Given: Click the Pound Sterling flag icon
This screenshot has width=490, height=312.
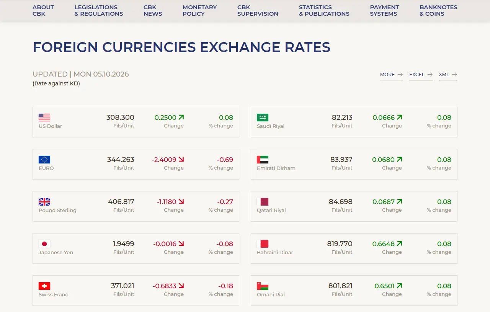Looking at the screenshot, I should [44, 202].
